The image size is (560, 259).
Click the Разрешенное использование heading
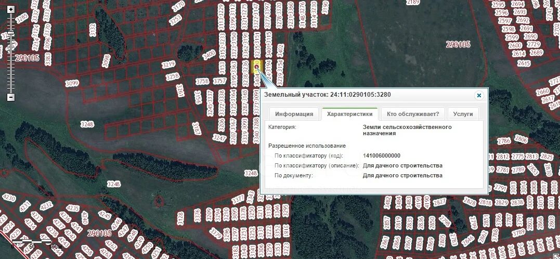click(307, 146)
